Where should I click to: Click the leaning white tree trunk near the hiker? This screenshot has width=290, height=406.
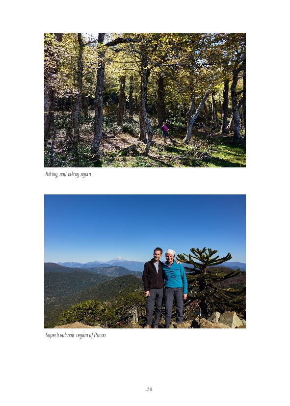tap(197, 114)
